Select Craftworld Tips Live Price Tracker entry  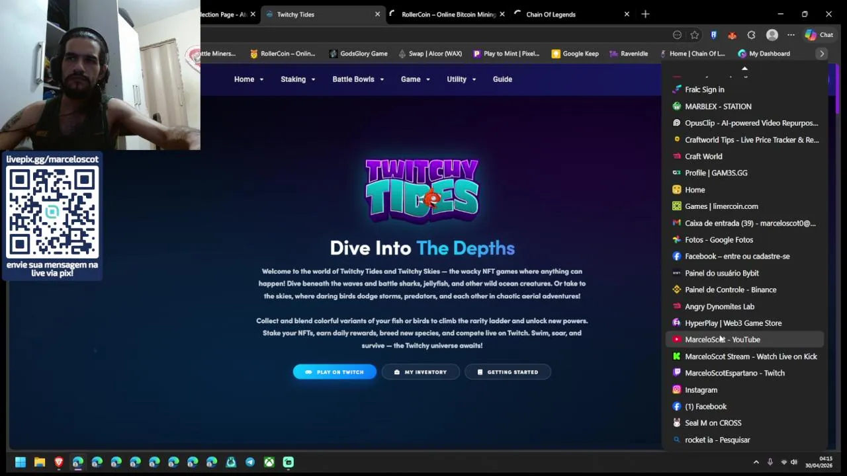pos(744,139)
